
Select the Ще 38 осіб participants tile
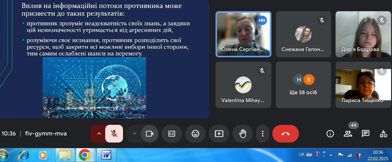304,85
